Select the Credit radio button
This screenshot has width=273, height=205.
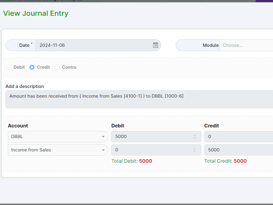(32, 67)
